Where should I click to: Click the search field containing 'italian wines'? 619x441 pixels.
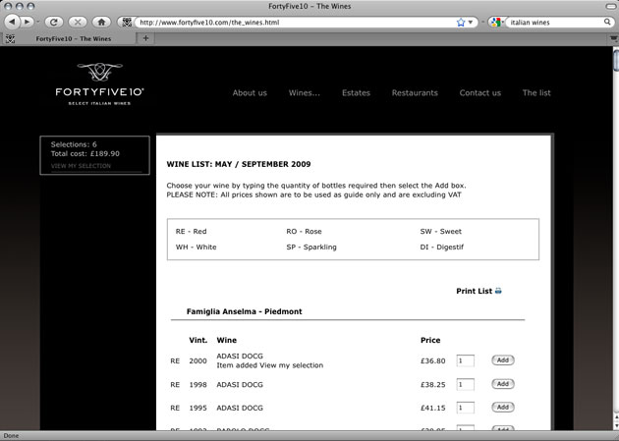point(555,23)
